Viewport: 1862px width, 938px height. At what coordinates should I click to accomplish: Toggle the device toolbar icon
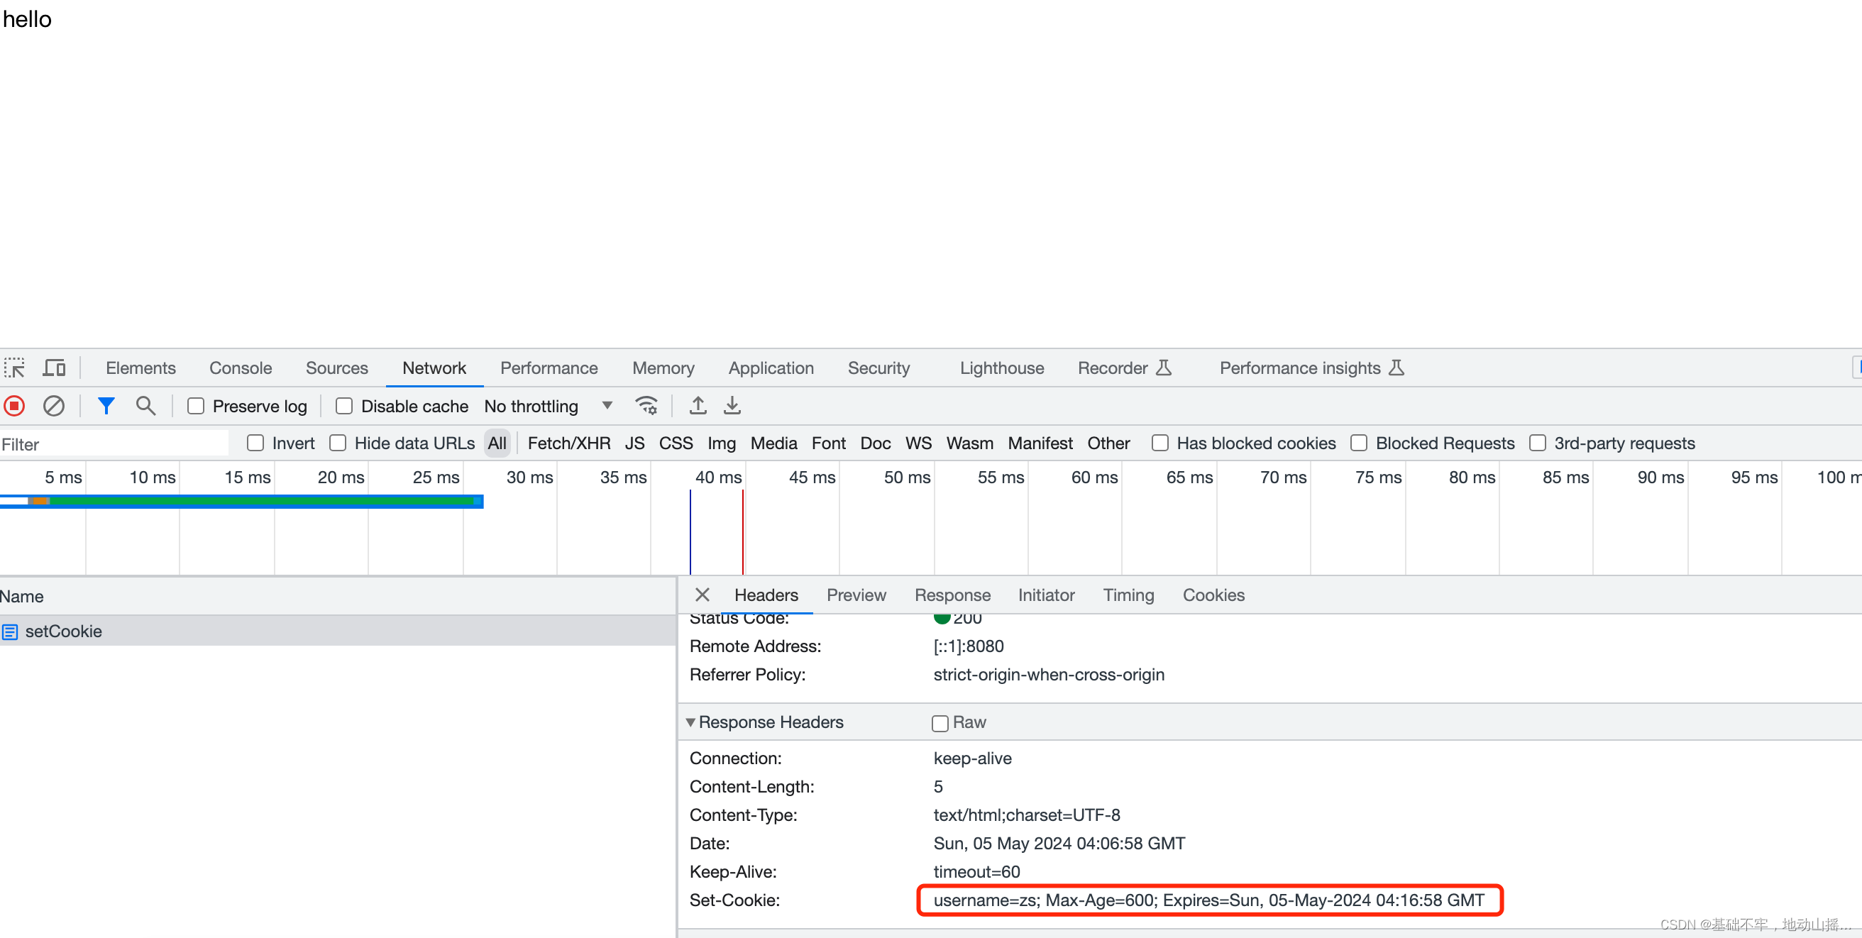click(x=54, y=368)
